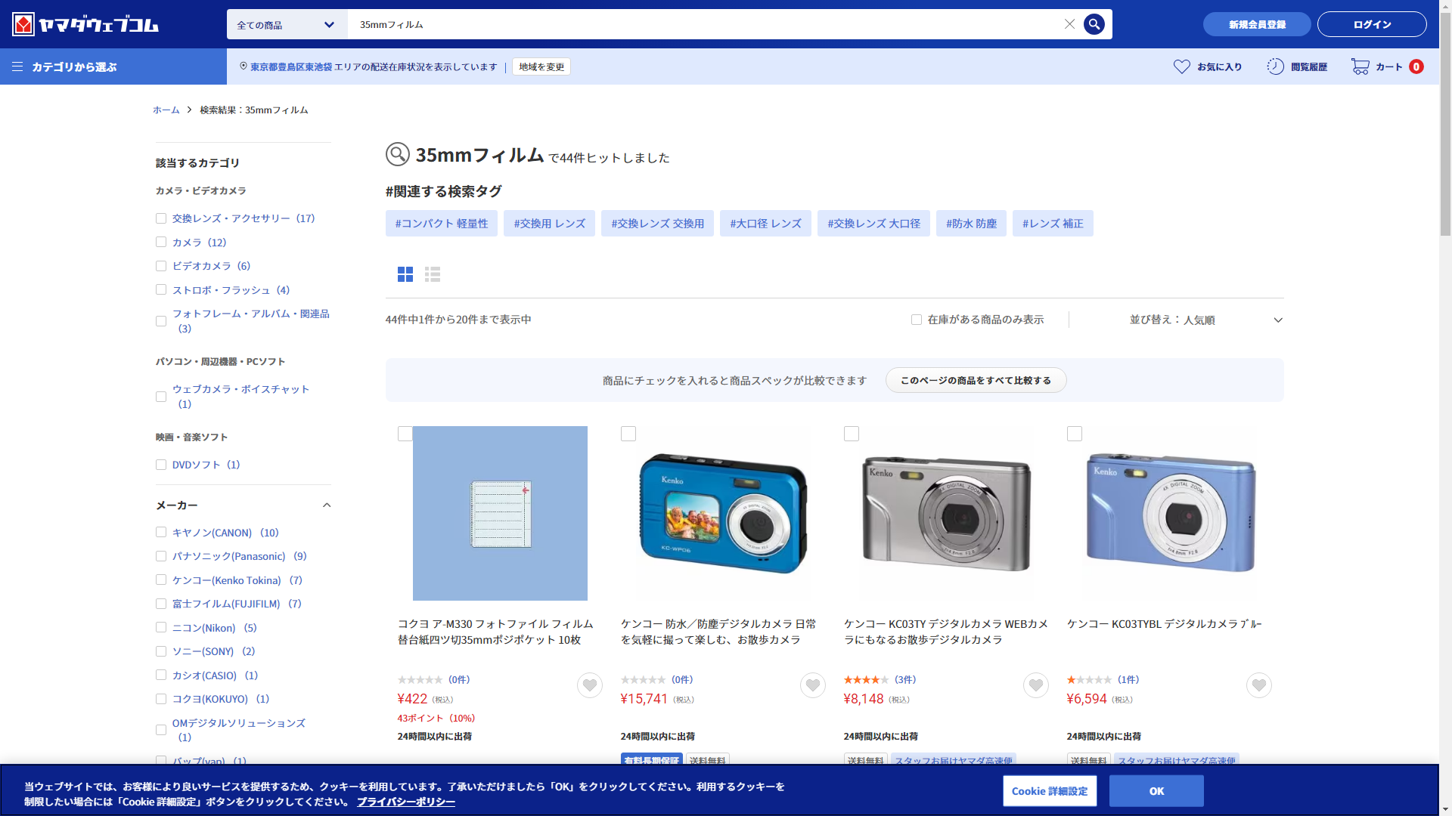Check the カメラ (12) category filter
This screenshot has height=816, width=1452.
[x=161, y=243]
